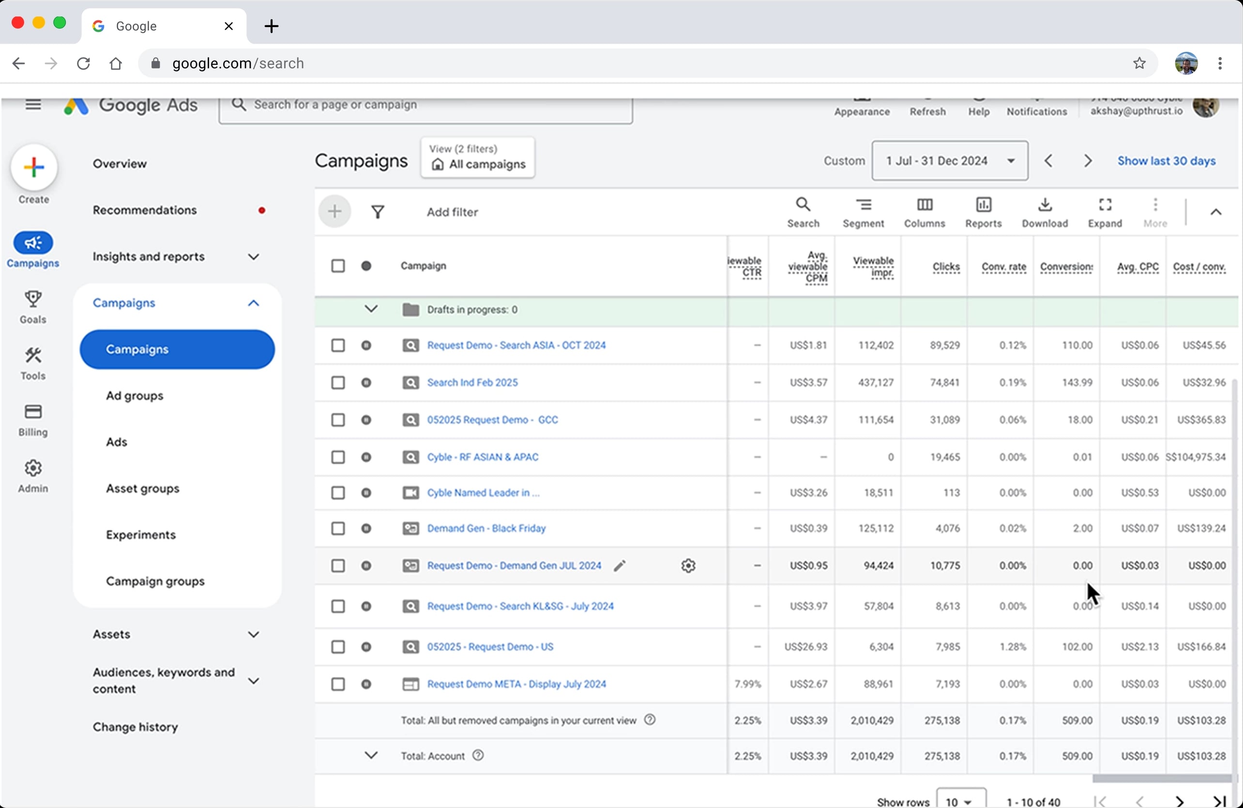1243x808 pixels.
Task: Open the Billing section
Action: click(x=33, y=420)
